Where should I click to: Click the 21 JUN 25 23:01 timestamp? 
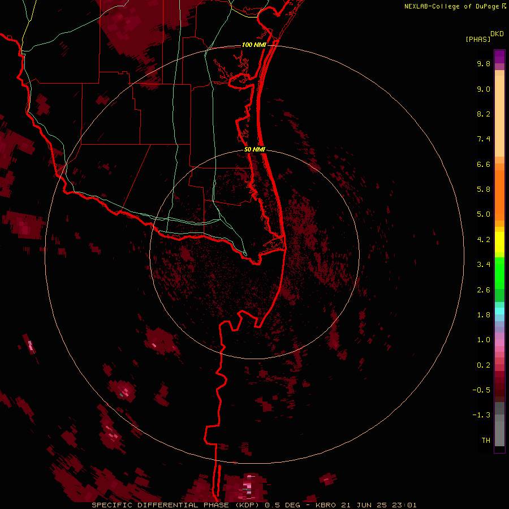(x=379, y=505)
